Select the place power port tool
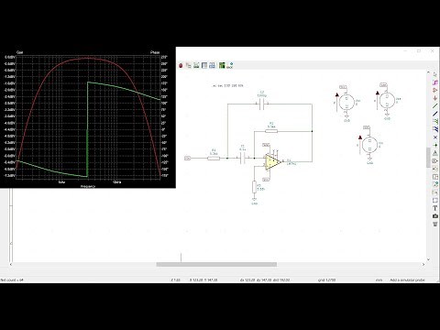Screen dimensions: 440x330 click(x=435, y=98)
